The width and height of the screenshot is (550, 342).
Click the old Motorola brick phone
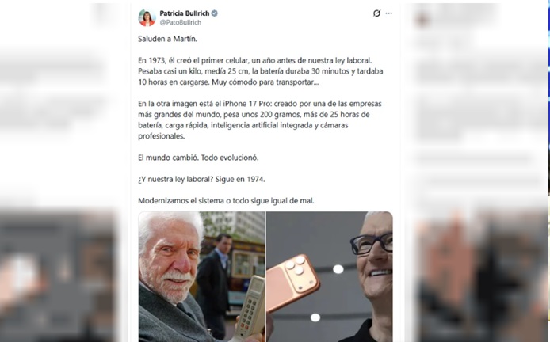coord(250,309)
